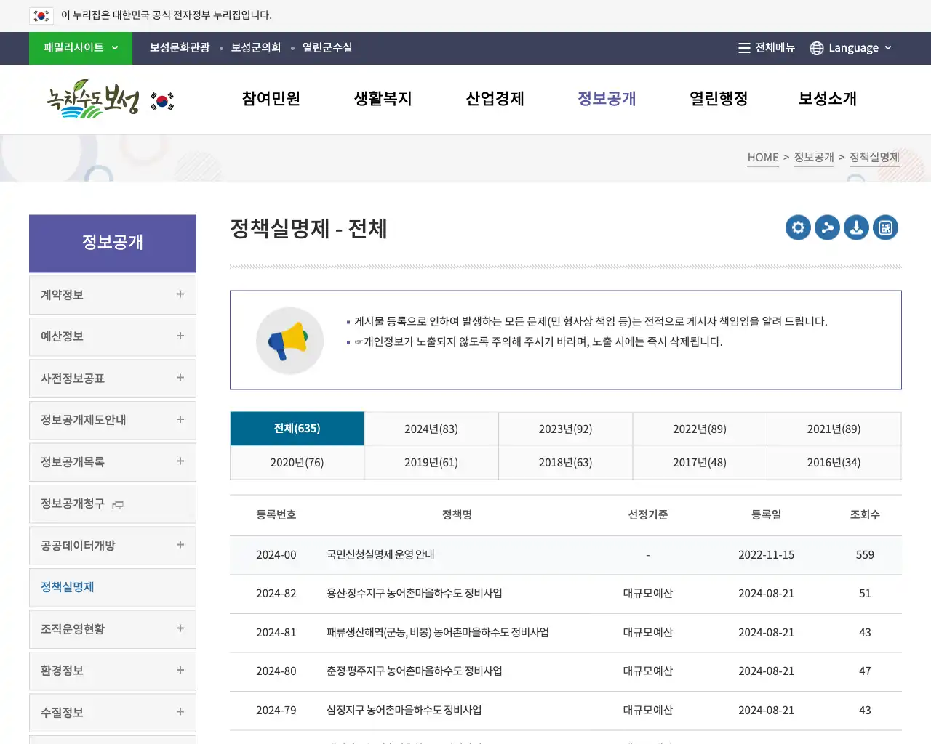This screenshot has width=931, height=744.
Task: Open the 산업경제 main menu
Action: coord(495,99)
